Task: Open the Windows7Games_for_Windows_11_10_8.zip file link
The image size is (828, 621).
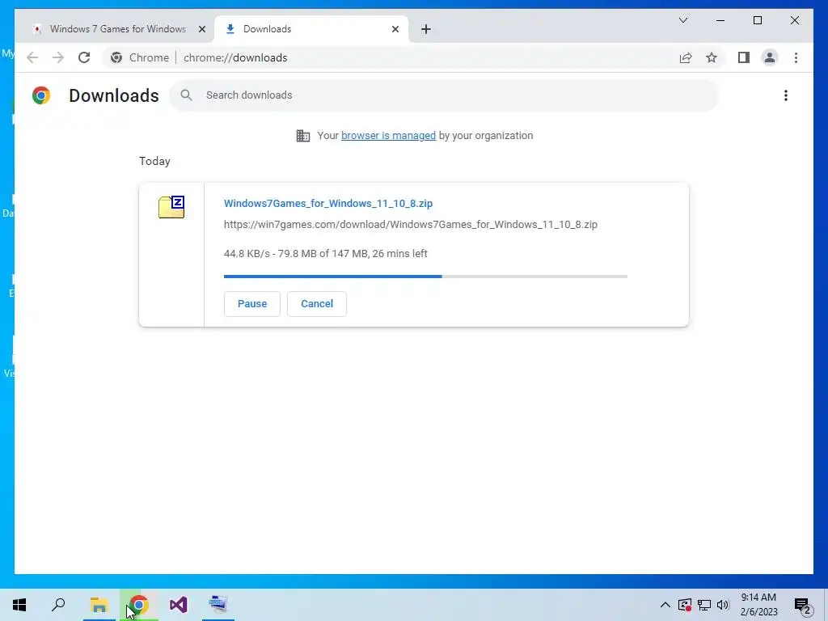Action: (x=328, y=203)
